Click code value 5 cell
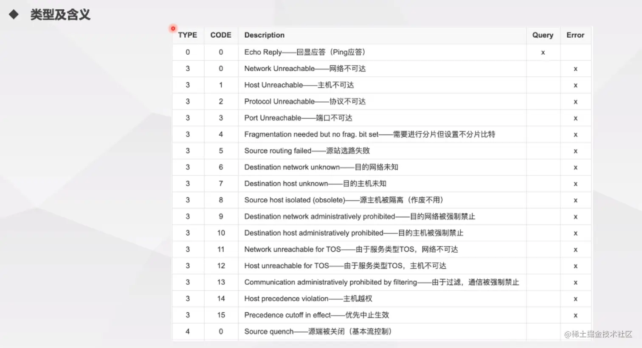The image size is (642, 348). 221,151
